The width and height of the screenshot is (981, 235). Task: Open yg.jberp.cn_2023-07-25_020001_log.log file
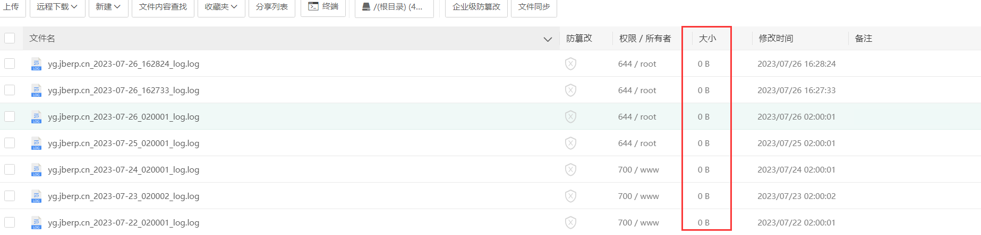(123, 143)
